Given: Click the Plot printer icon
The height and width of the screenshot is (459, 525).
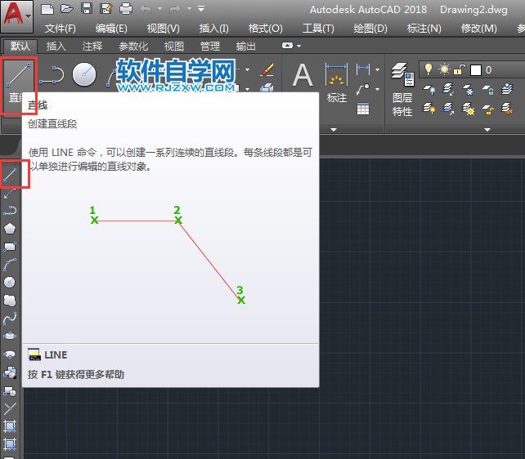Looking at the screenshot, I should pyautogui.click(x=126, y=9).
